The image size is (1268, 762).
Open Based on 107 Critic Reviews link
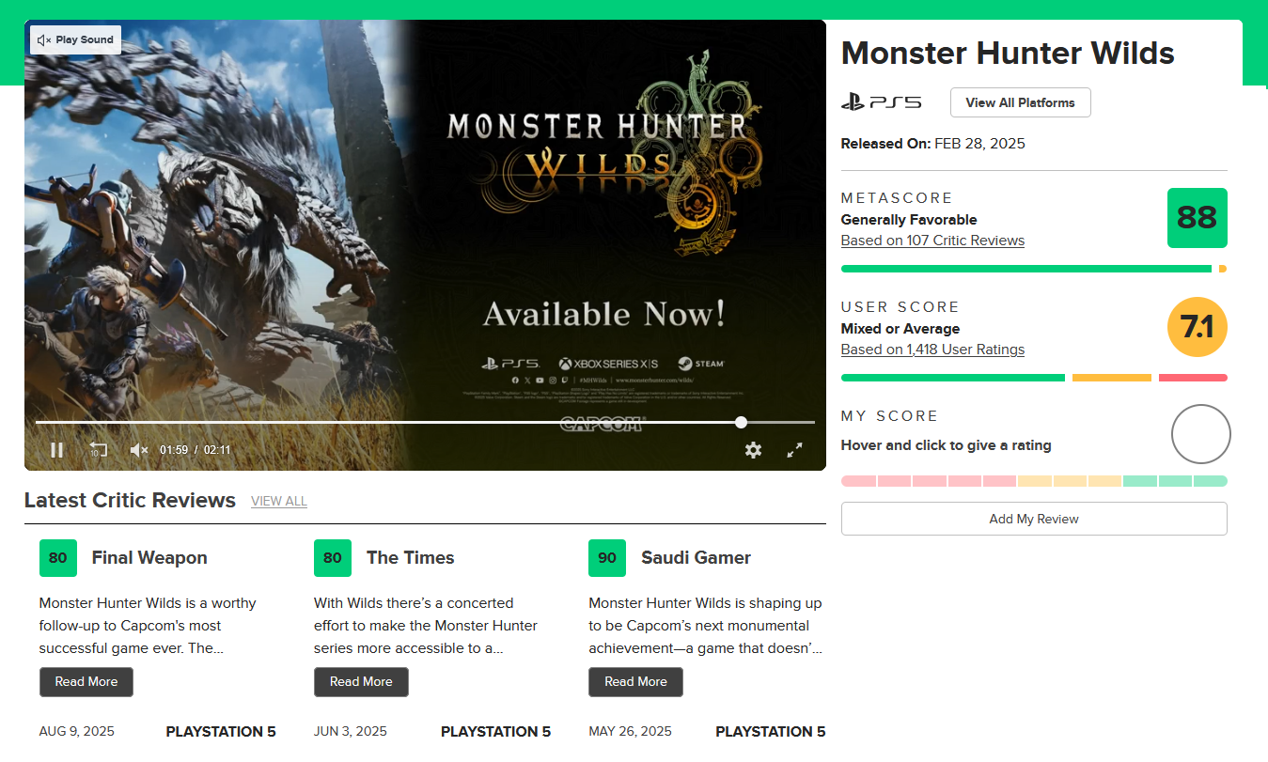click(932, 241)
